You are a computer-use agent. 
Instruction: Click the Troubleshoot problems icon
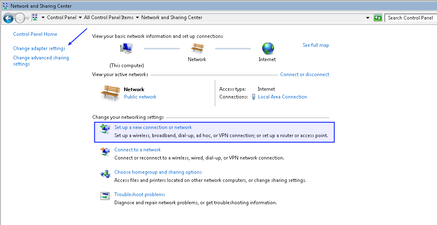pyautogui.click(x=105, y=196)
